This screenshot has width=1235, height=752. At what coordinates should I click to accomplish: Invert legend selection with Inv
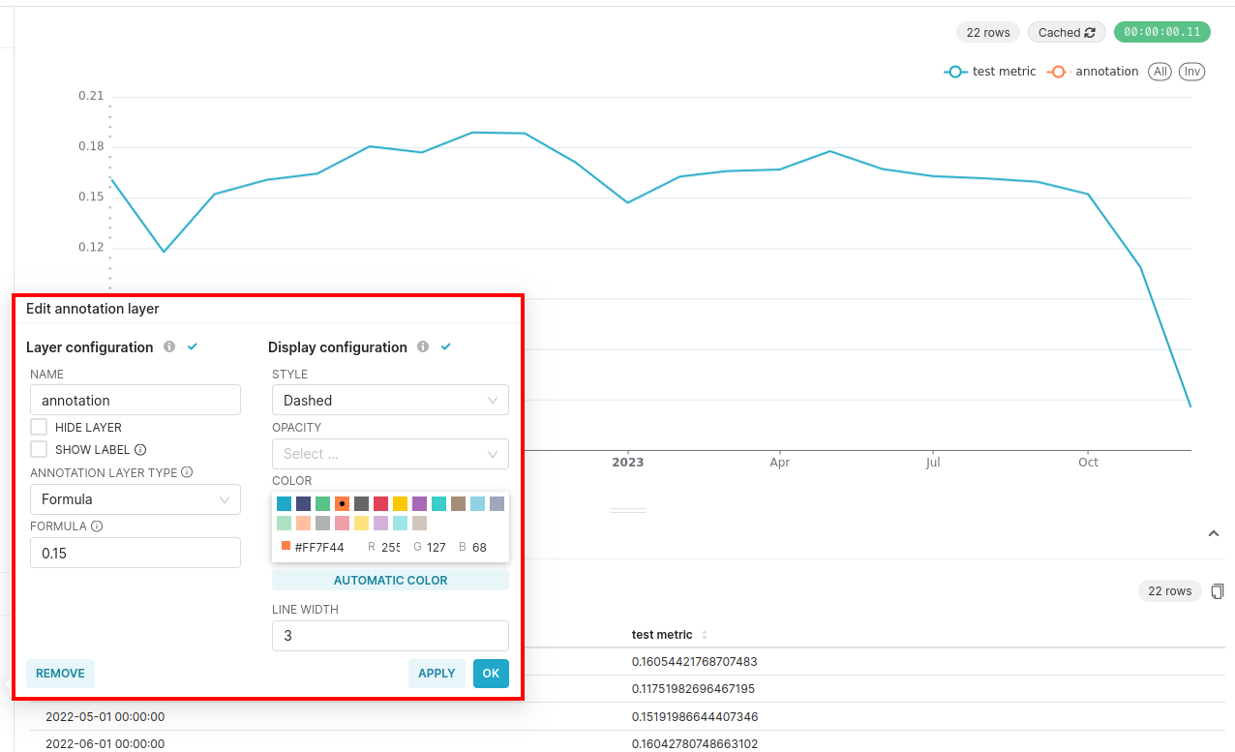pos(1192,72)
